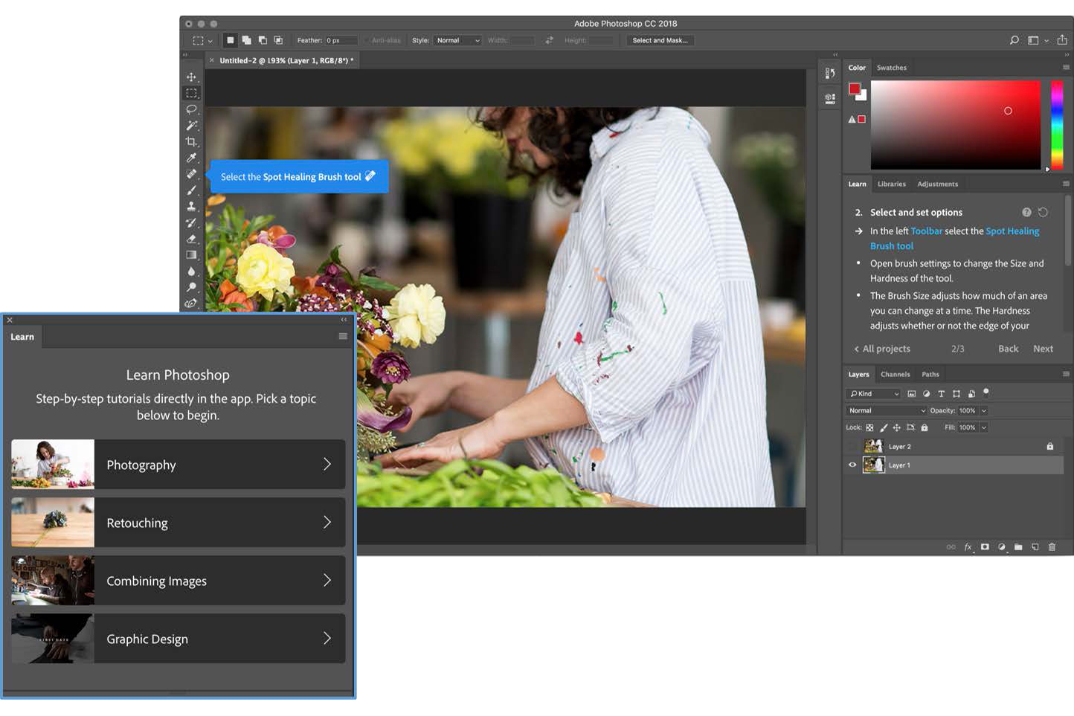Image resolution: width=1074 pixels, height=716 pixels.
Task: Switch to the Channels tab
Action: [x=895, y=374]
